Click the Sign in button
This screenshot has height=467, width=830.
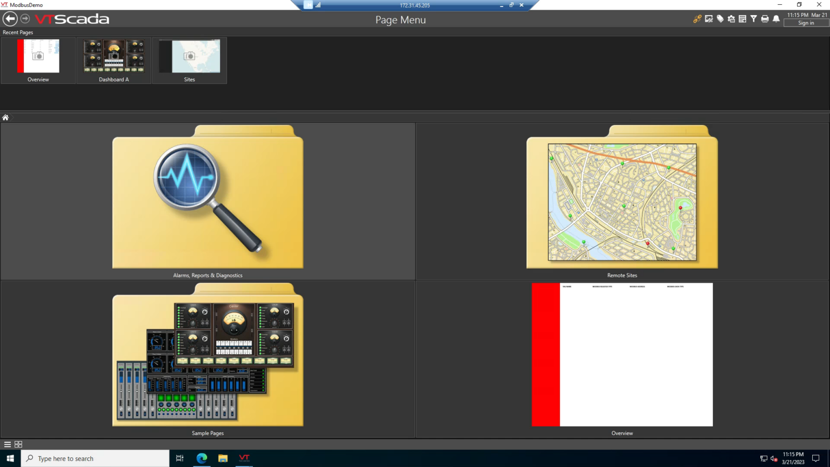(x=806, y=23)
